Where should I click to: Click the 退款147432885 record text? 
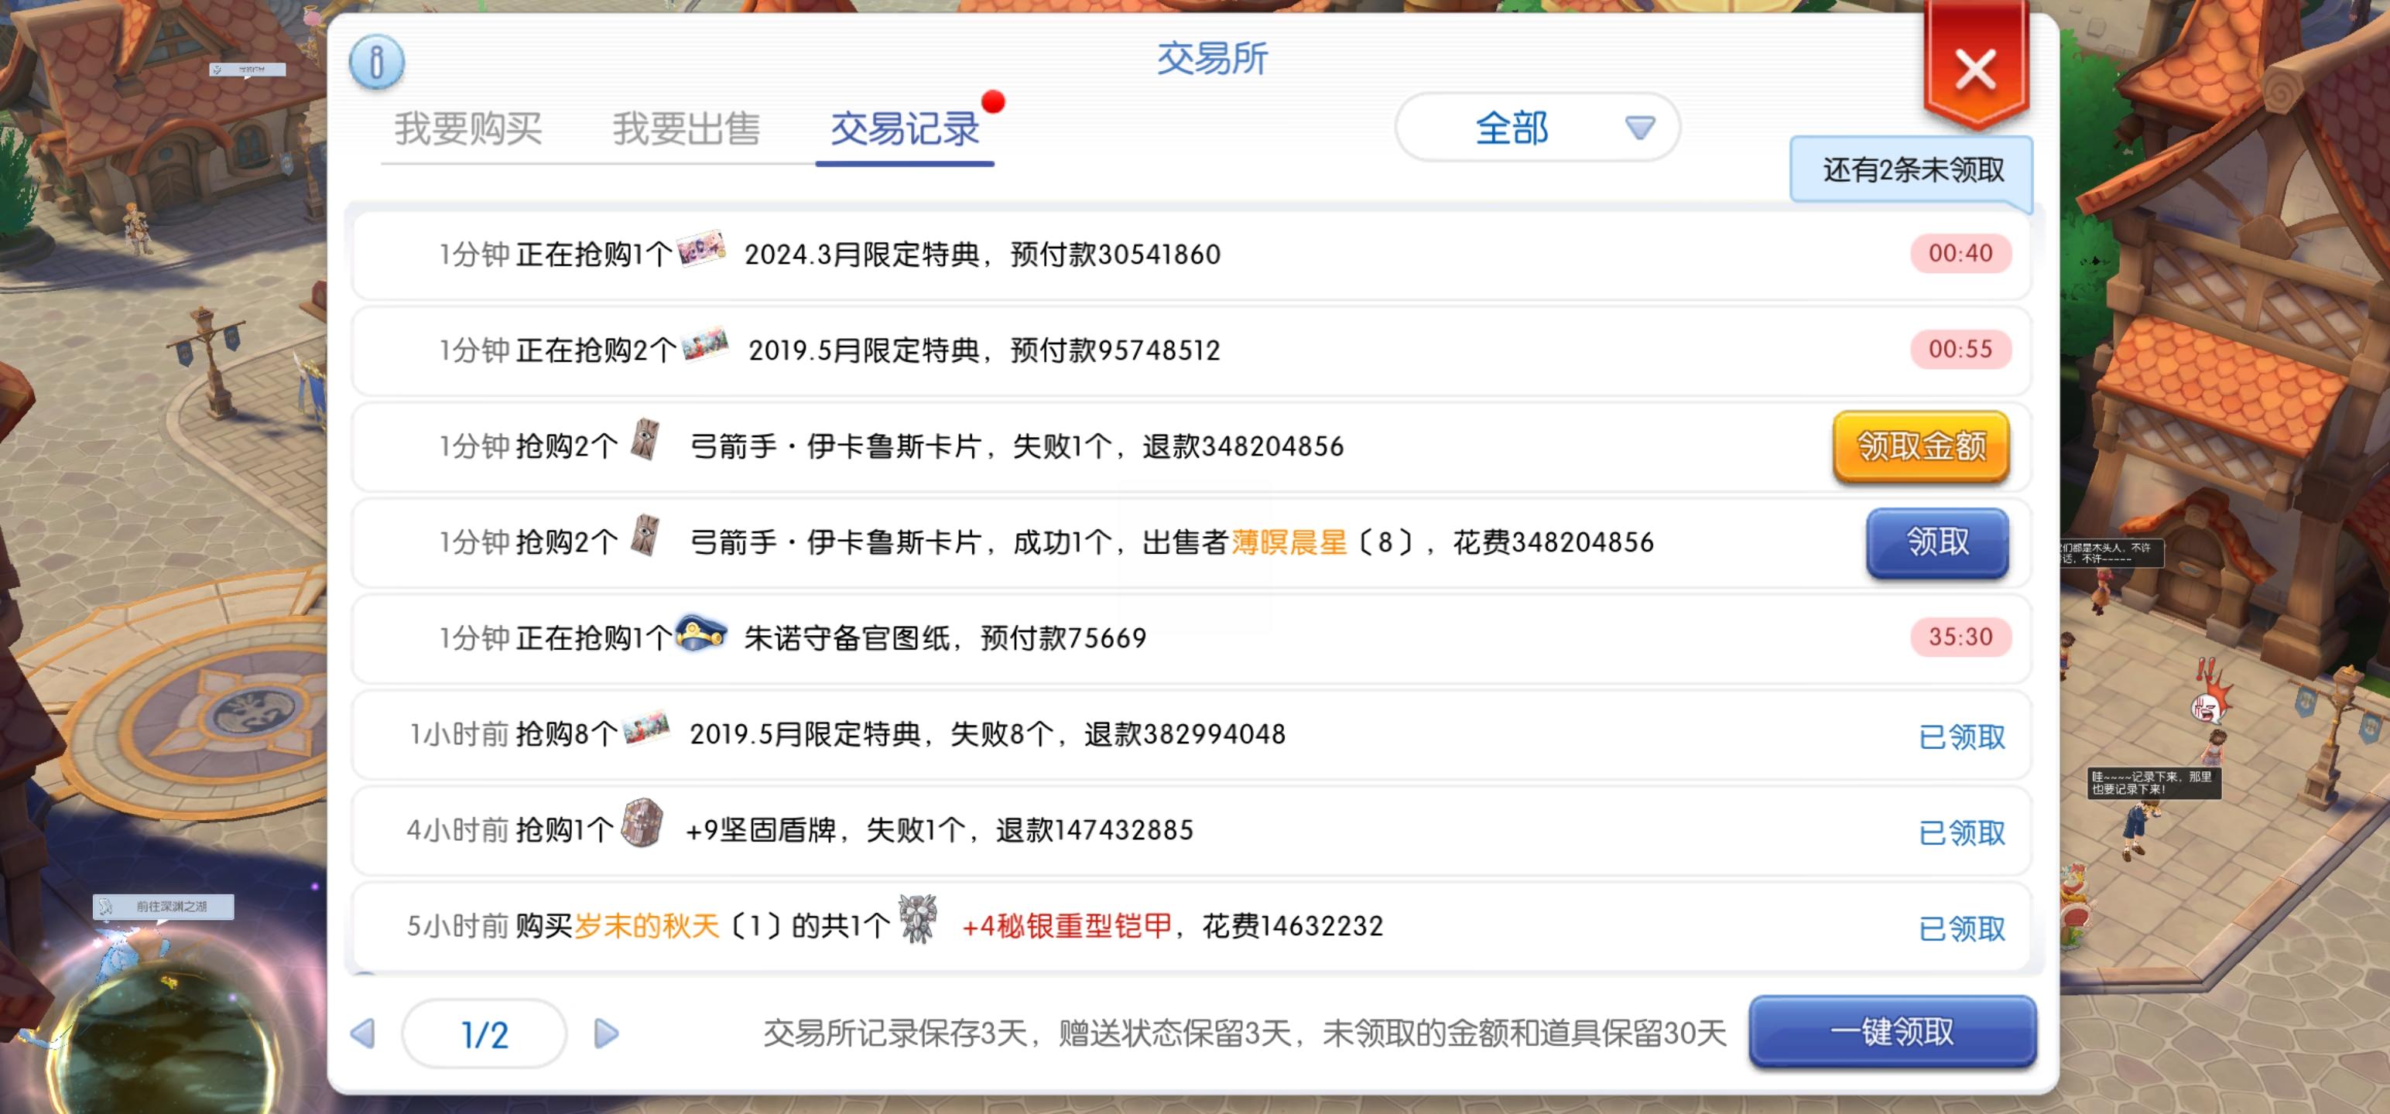pos(1095,830)
